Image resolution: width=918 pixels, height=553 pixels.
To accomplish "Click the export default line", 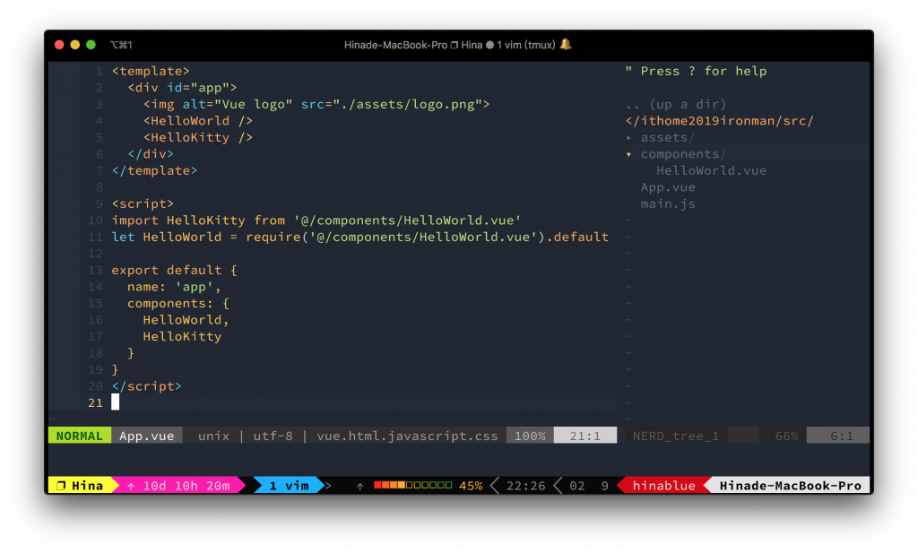I will [175, 271].
